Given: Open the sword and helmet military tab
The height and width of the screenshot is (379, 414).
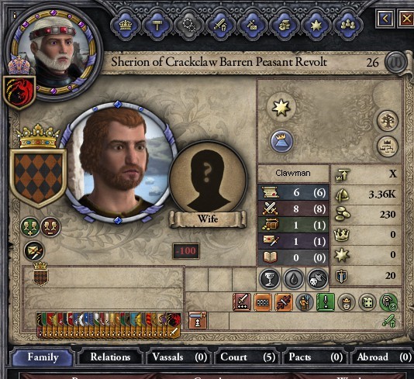Looking at the screenshot, I should [x=221, y=26].
